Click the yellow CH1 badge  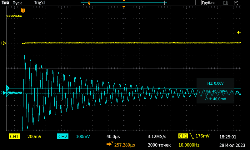(x=14, y=137)
